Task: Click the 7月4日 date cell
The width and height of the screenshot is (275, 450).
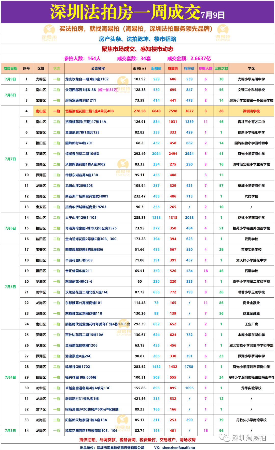Action: (10, 377)
